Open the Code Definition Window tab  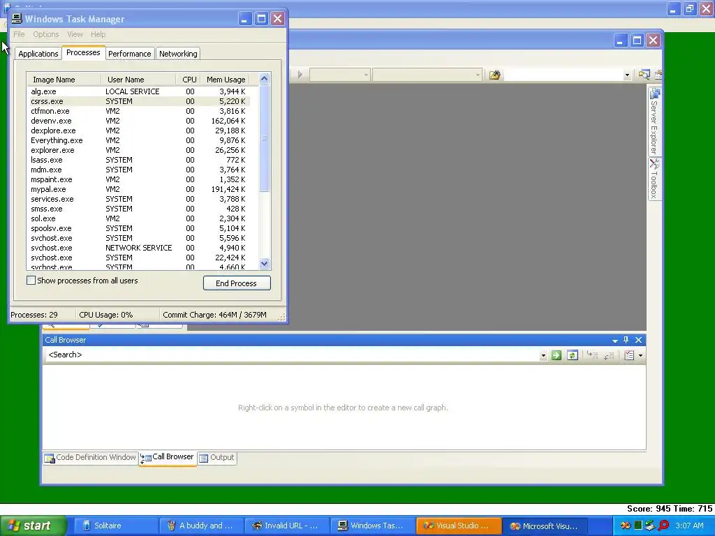click(x=90, y=457)
